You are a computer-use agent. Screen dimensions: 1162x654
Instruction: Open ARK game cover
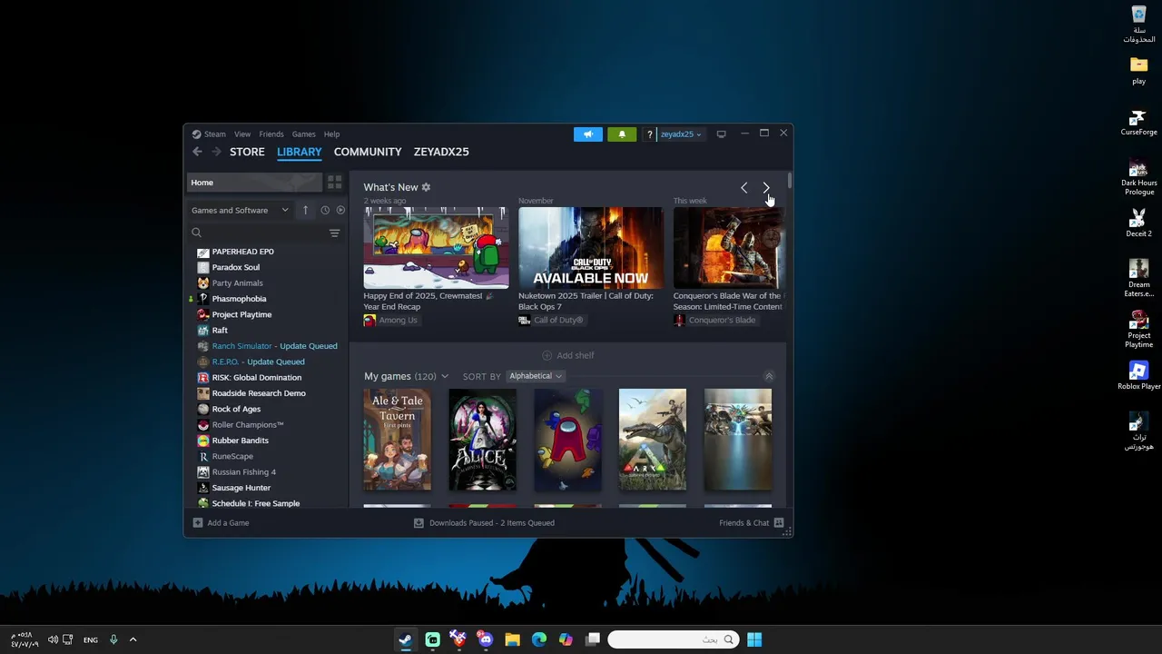point(653,440)
